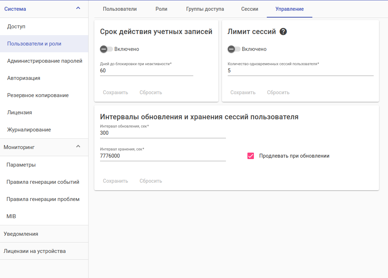Focus the concurrent sessions count field
This screenshot has height=278, width=388.
click(300, 71)
